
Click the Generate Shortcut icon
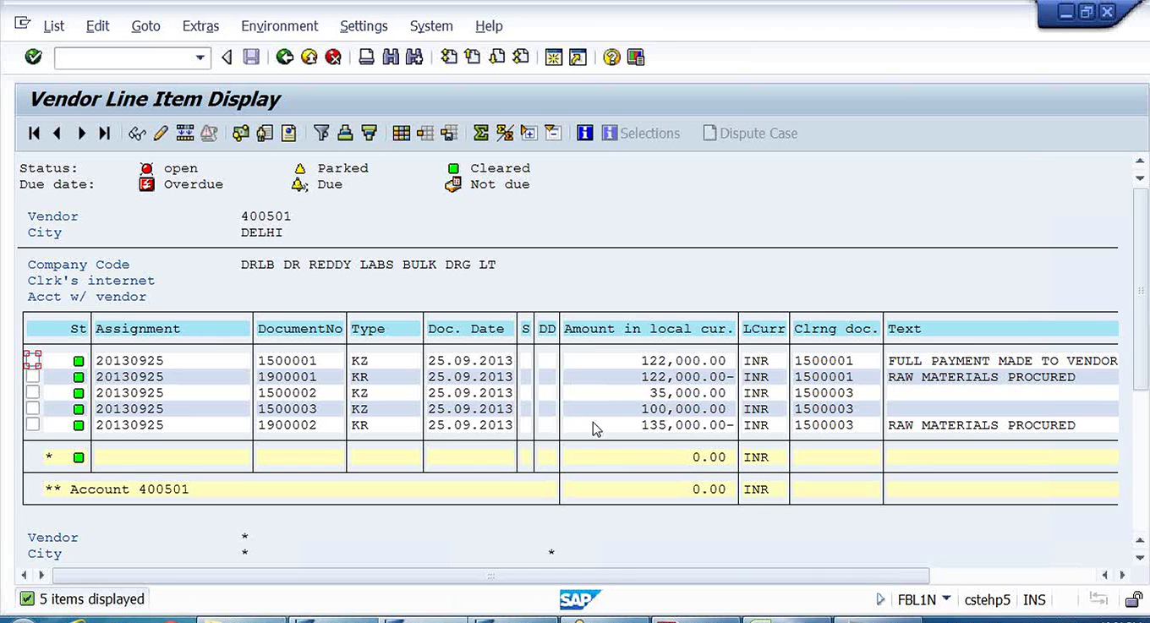(578, 57)
